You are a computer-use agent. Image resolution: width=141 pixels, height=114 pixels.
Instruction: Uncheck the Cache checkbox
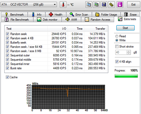[x=7, y=77]
